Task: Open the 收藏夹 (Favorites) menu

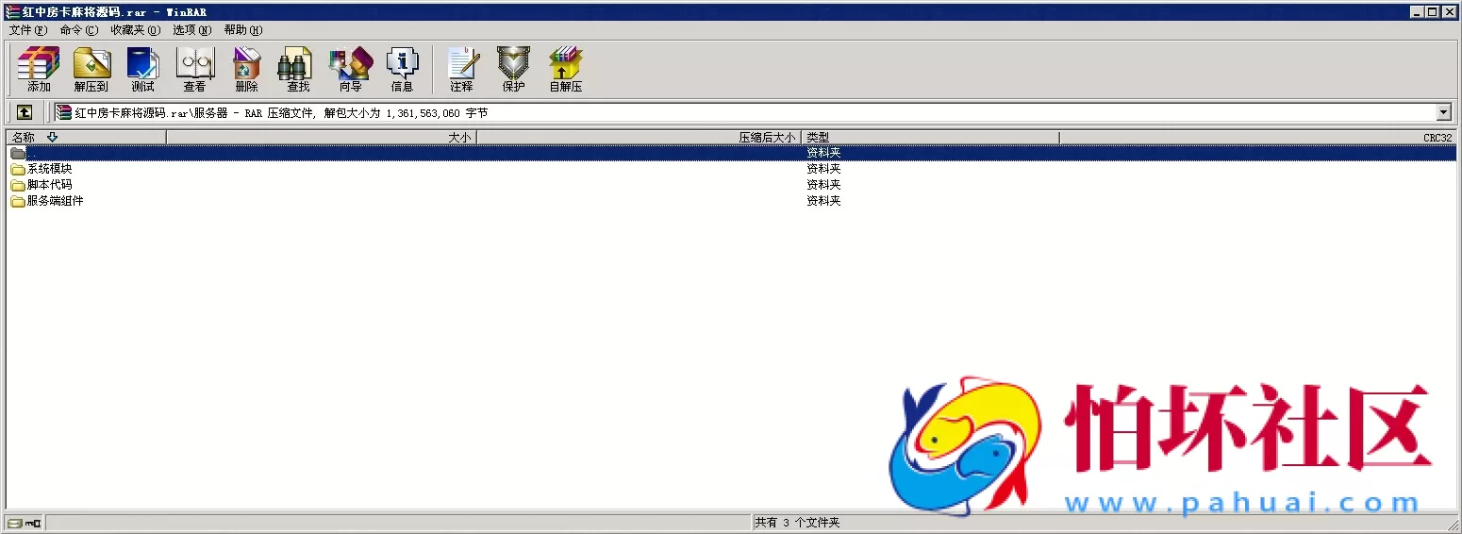Action: click(x=135, y=30)
